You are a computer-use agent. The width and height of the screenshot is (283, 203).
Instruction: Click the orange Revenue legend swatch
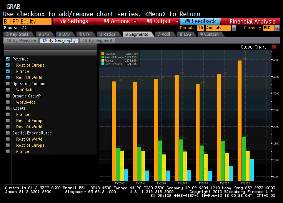tap(103, 54)
